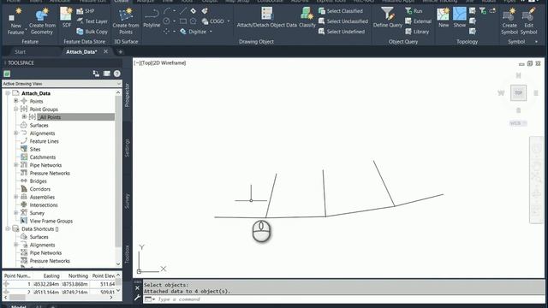The image size is (548, 308).
Task: Select the Line draw tool
Action: click(183, 11)
